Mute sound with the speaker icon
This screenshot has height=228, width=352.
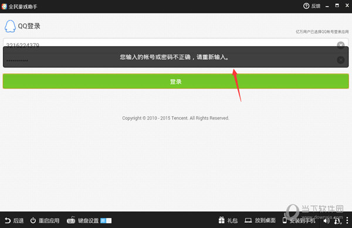(326, 221)
